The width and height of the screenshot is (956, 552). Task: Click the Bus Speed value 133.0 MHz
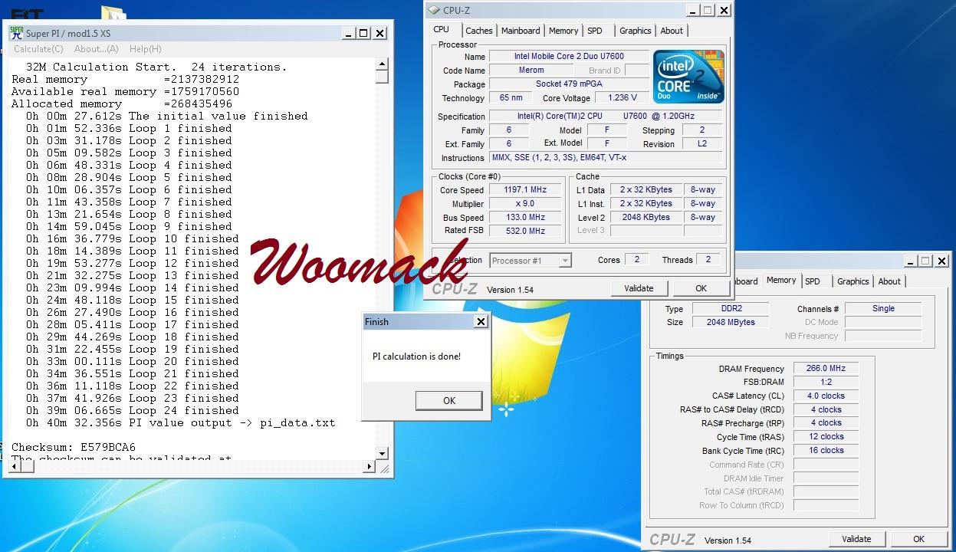pos(524,218)
